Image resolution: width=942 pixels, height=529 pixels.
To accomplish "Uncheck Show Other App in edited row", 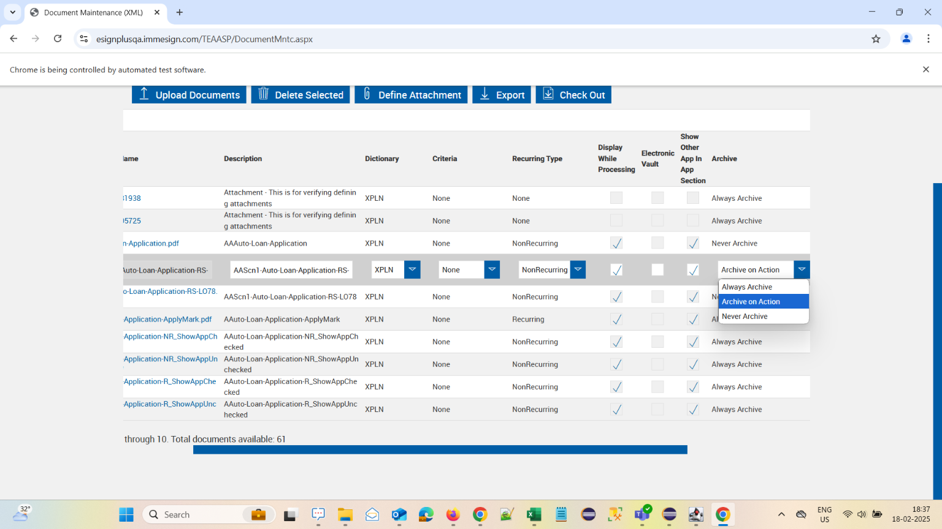I will [693, 270].
